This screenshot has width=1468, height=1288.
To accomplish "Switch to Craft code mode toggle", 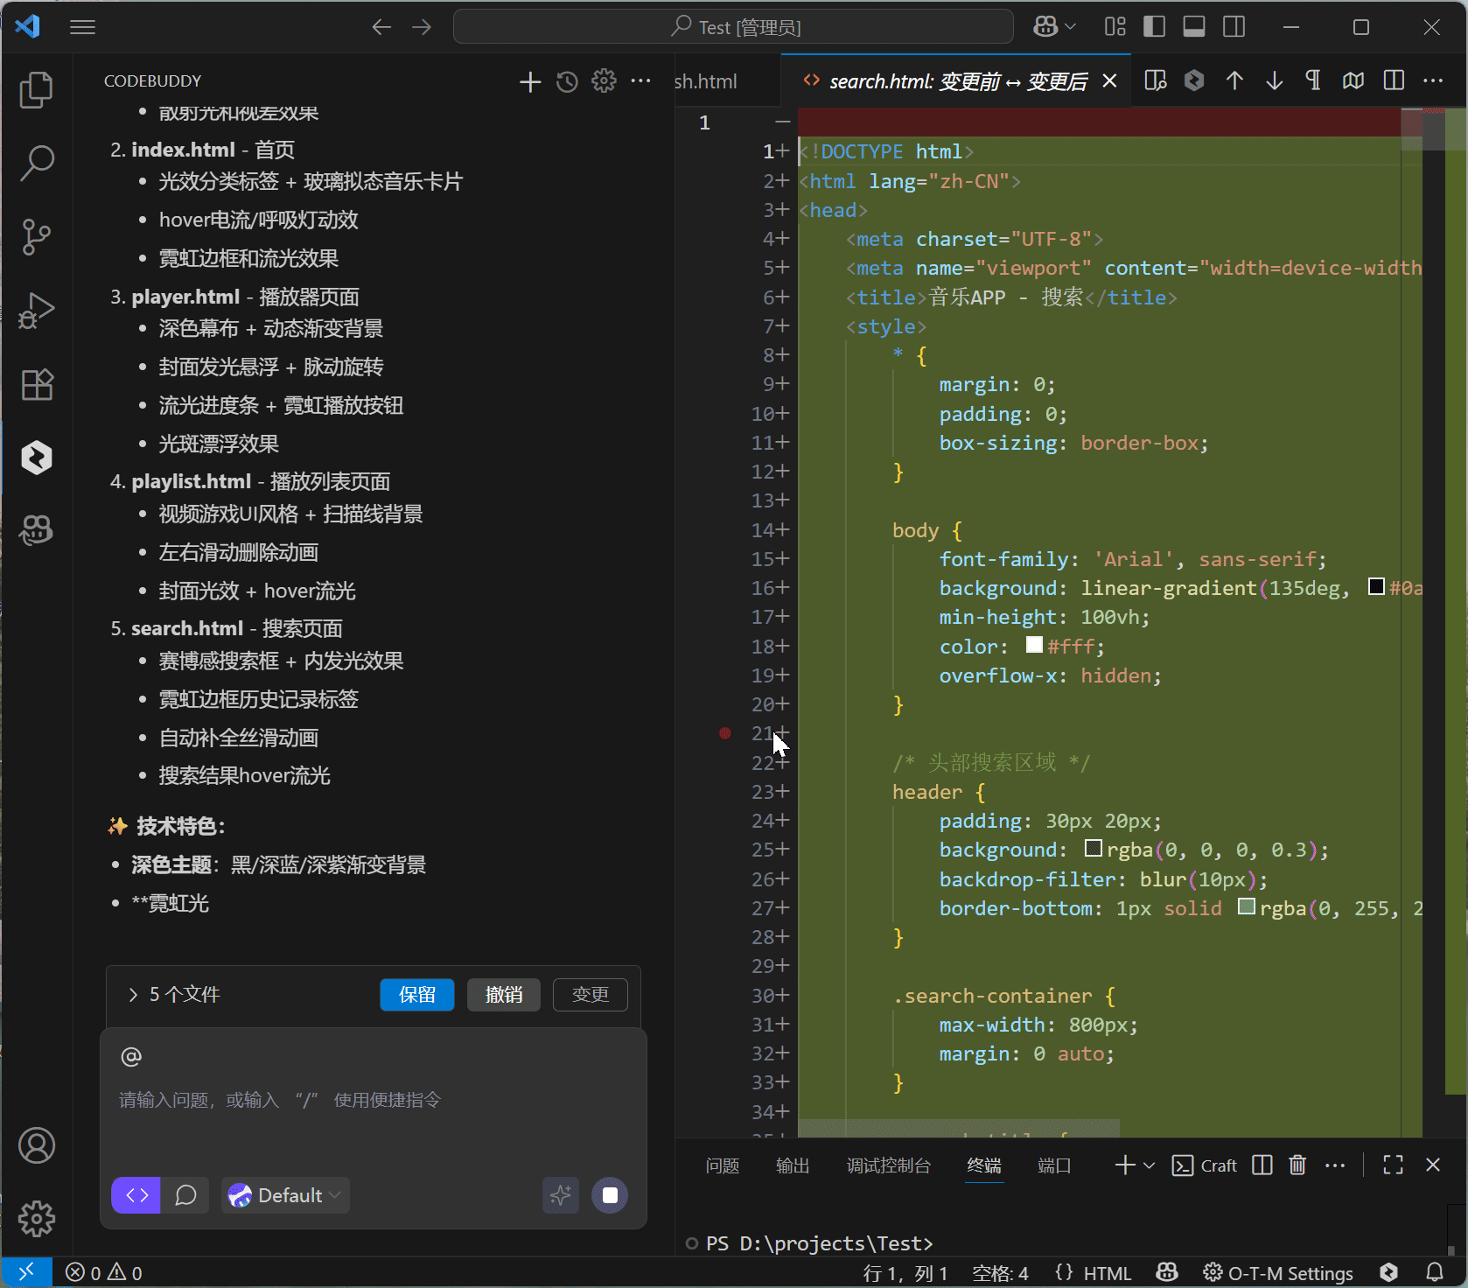I will pos(136,1195).
